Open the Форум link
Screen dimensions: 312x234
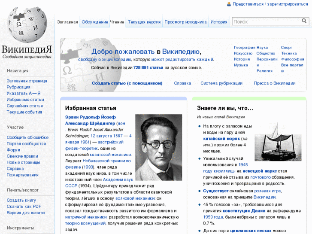point(13,150)
